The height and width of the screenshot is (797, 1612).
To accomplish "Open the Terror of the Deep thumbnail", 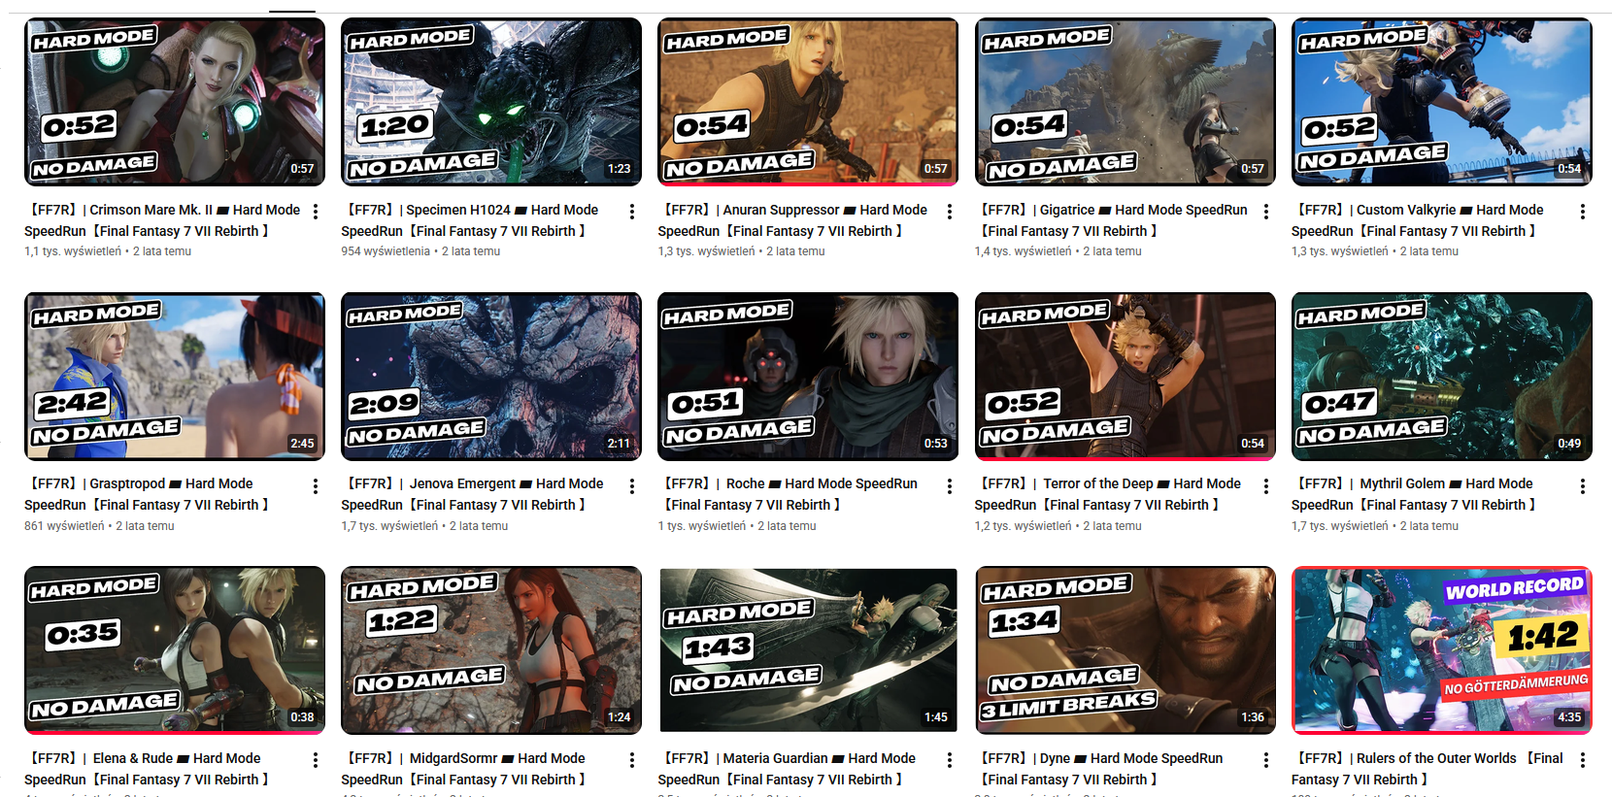I will coord(1125,377).
